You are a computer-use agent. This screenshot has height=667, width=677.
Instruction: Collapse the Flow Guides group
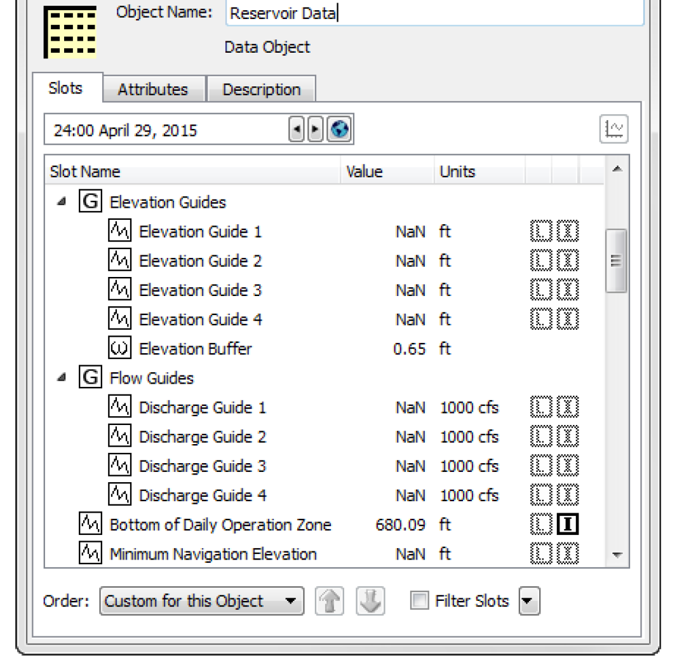(61, 378)
